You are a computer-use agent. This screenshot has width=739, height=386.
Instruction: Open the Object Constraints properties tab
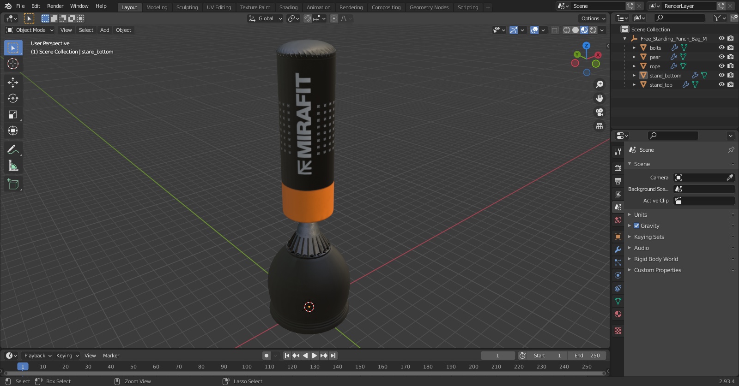[618, 288]
